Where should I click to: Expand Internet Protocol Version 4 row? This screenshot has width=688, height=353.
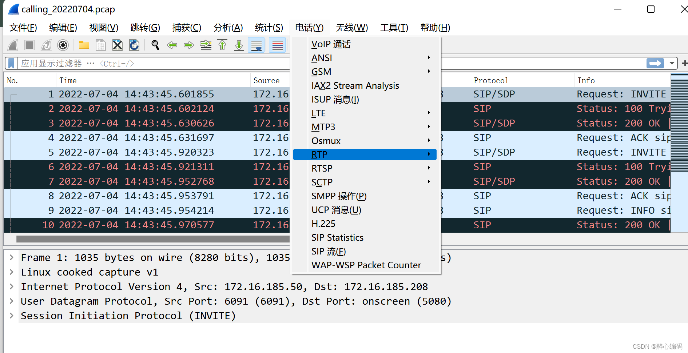(12, 287)
